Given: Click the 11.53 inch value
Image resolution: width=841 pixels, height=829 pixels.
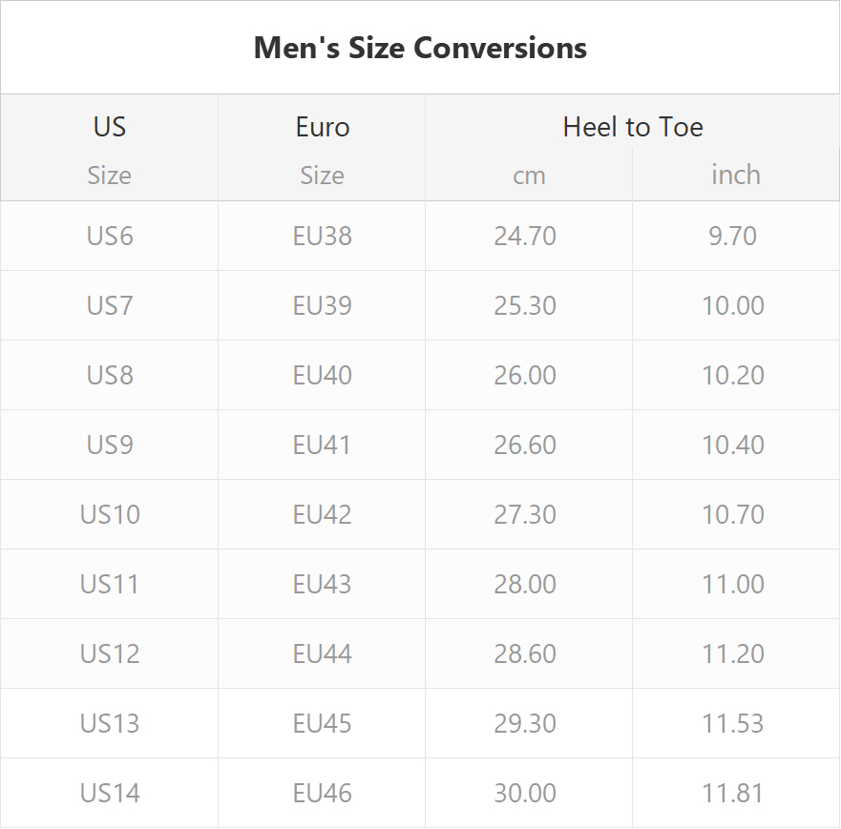Looking at the screenshot, I should (x=733, y=723).
